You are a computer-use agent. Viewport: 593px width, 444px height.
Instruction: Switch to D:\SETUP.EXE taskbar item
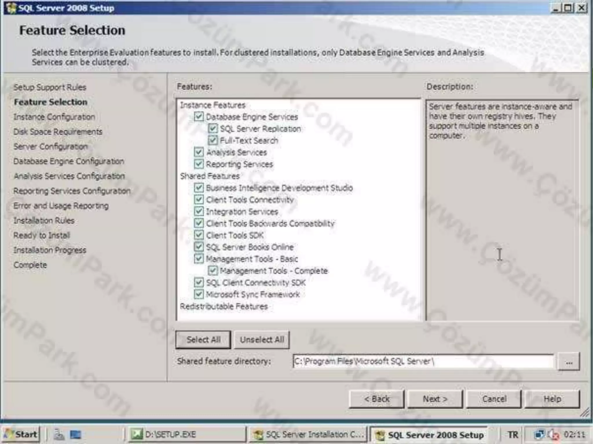point(187,434)
